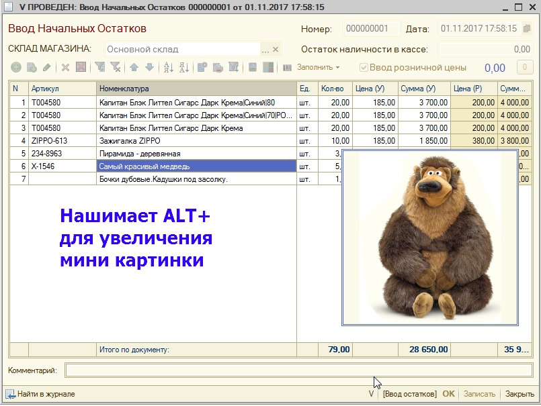Sort rows ascending А-Я
The width and height of the screenshot is (541, 406).
[169, 67]
